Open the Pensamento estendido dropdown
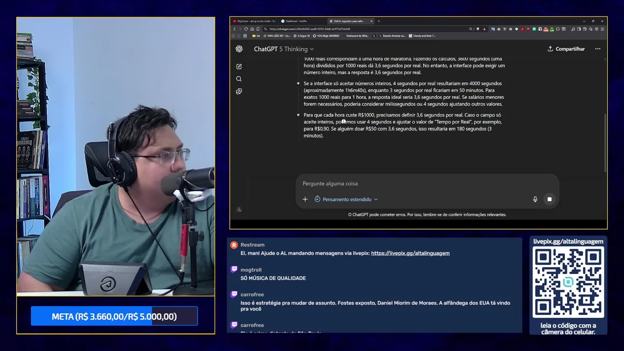This screenshot has height=351, width=624. tap(346, 199)
